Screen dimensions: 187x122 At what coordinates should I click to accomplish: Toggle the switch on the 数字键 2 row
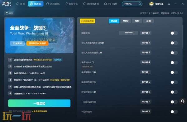pos(174,43)
